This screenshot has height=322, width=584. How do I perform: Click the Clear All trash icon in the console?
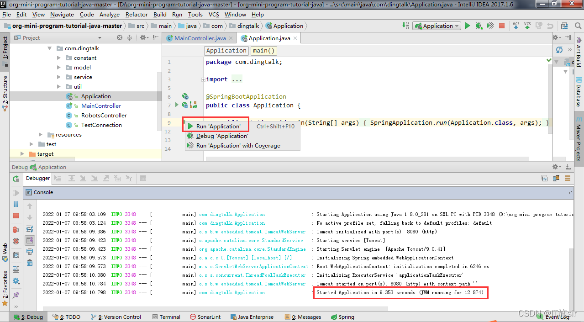(30, 263)
